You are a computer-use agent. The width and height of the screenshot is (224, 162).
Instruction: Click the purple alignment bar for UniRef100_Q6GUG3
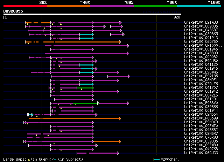(x=98, y=153)
